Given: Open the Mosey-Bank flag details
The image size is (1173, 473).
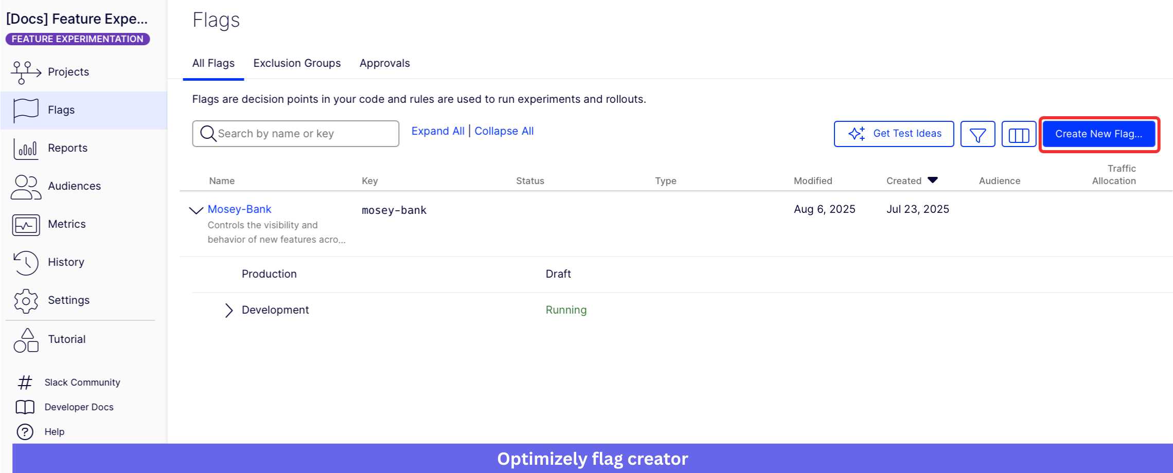Looking at the screenshot, I should coord(239,209).
